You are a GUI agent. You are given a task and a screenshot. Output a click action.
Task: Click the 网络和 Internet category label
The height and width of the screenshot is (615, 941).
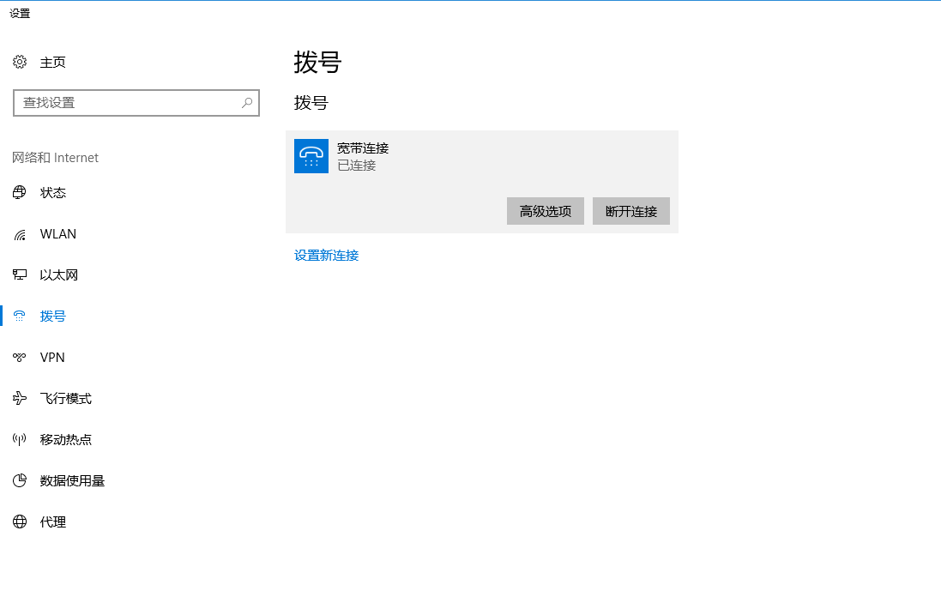tap(55, 158)
